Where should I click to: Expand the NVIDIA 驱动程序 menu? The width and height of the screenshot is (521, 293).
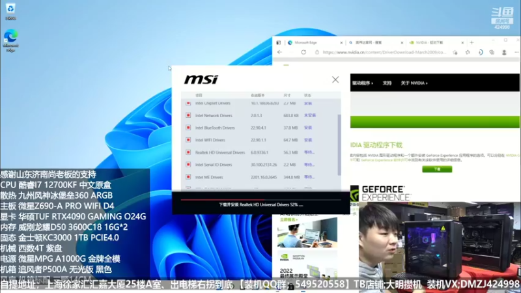coord(363,83)
